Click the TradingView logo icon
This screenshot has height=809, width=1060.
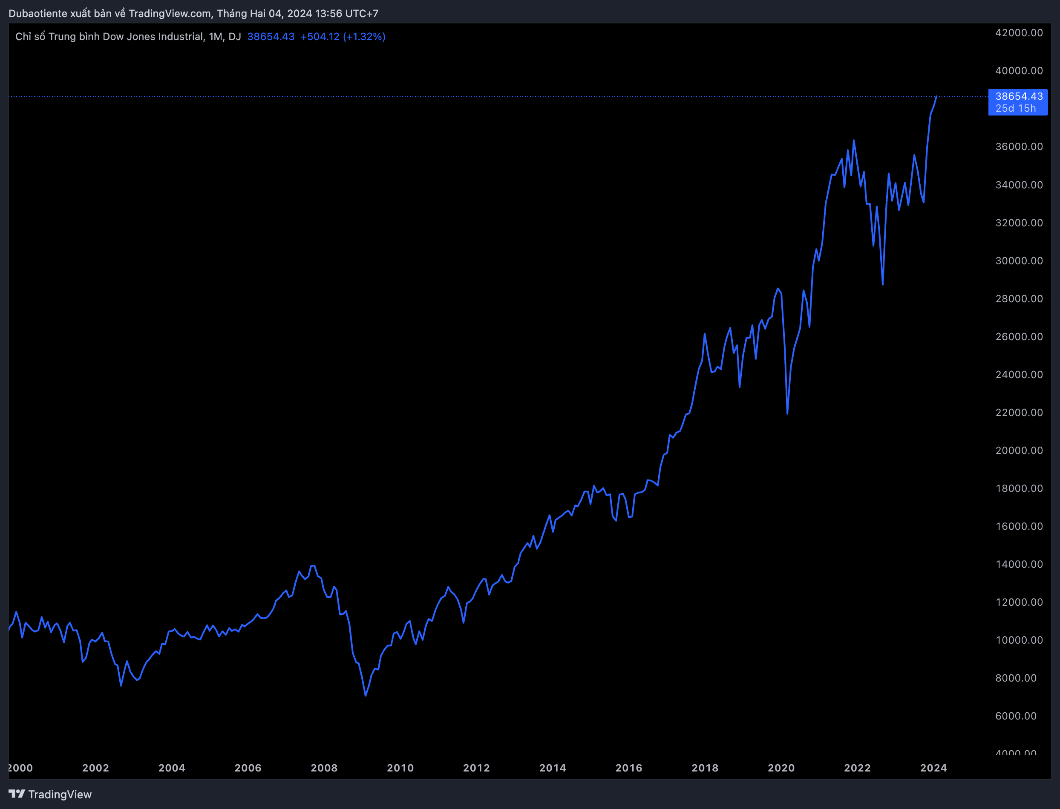pos(16,794)
